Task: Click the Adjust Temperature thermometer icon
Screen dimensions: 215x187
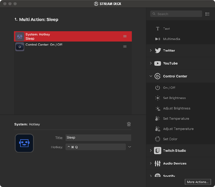Action: click(157, 129)
